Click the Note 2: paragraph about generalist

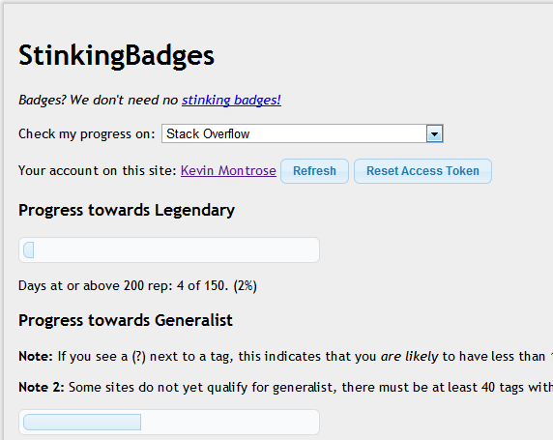pos(285,388)
